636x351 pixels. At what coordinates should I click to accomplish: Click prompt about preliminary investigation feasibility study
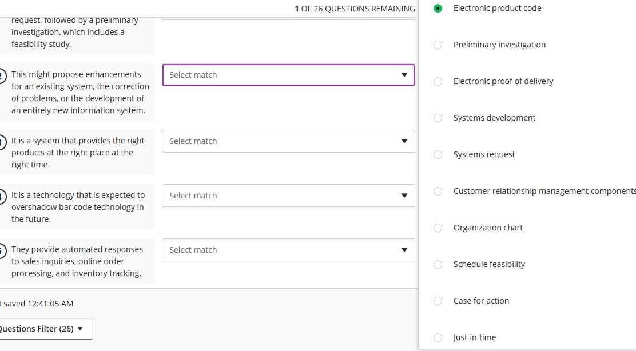point(75,32)
